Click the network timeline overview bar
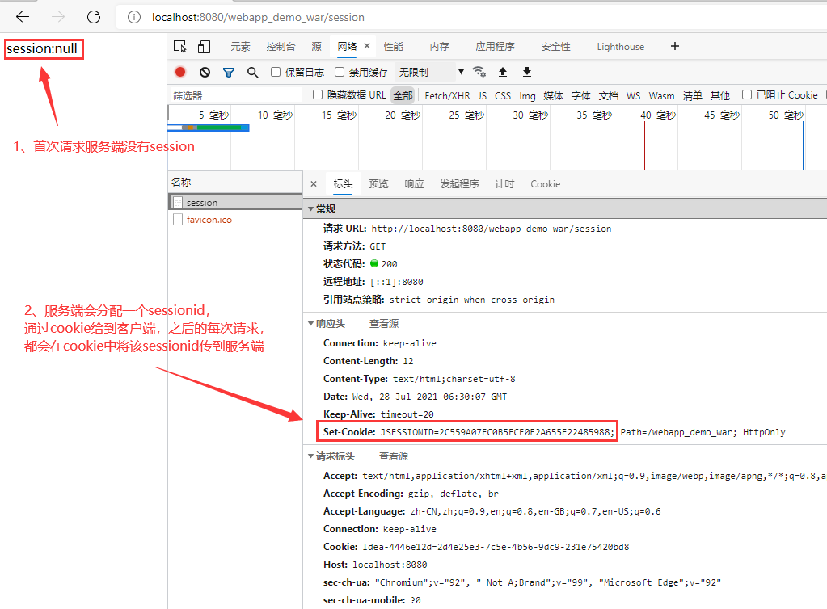This screenshot has height=609, width=827. (x=209, y=128)
